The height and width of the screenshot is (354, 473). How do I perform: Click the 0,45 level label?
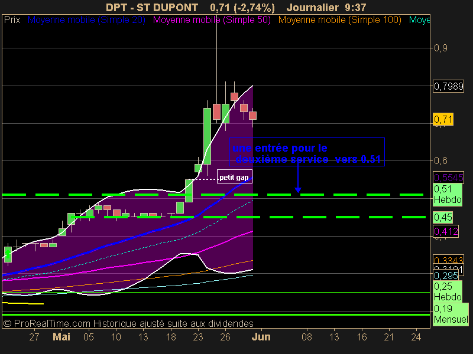click(x=443, y=217)
